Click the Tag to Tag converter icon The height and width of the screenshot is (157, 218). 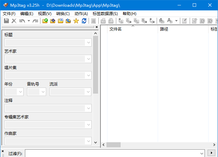point(152,21)
